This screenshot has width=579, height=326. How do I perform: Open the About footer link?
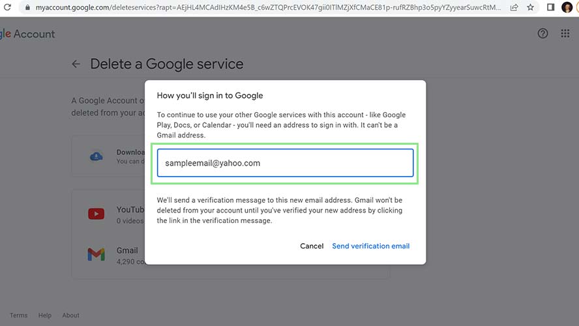coord(70,316)
